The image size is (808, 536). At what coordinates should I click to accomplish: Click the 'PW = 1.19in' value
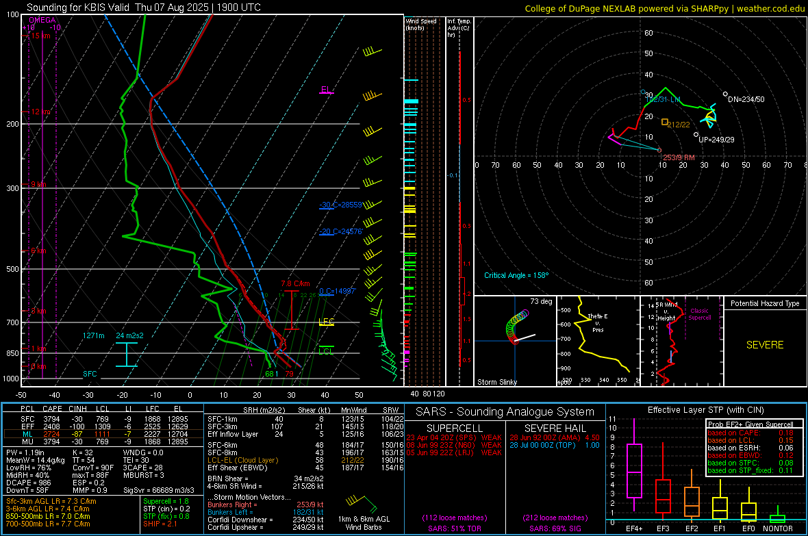(x=25, y=452)
